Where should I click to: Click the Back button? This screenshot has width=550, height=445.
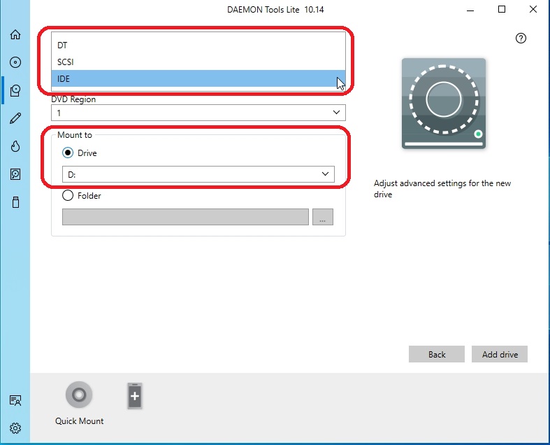437,354
